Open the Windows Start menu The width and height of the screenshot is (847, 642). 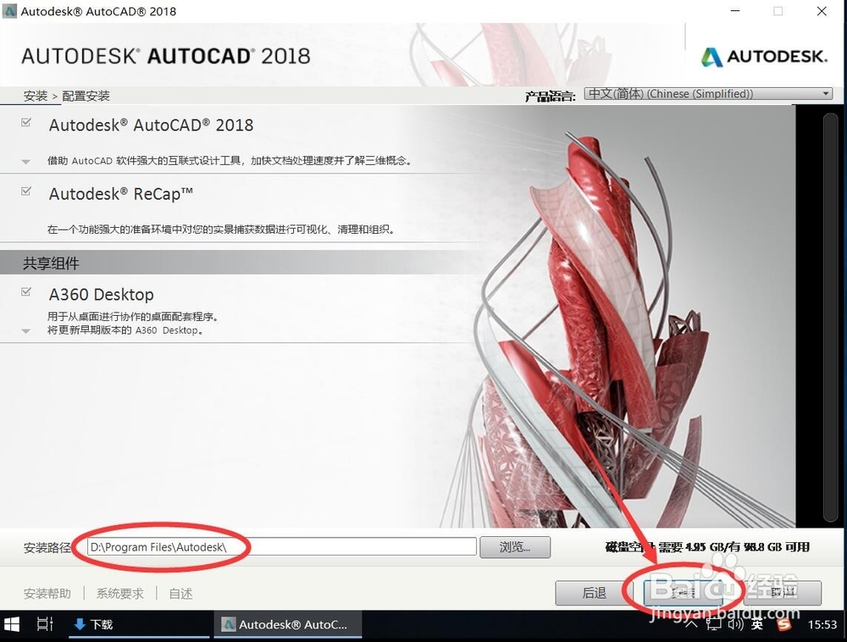click(12, 624)
